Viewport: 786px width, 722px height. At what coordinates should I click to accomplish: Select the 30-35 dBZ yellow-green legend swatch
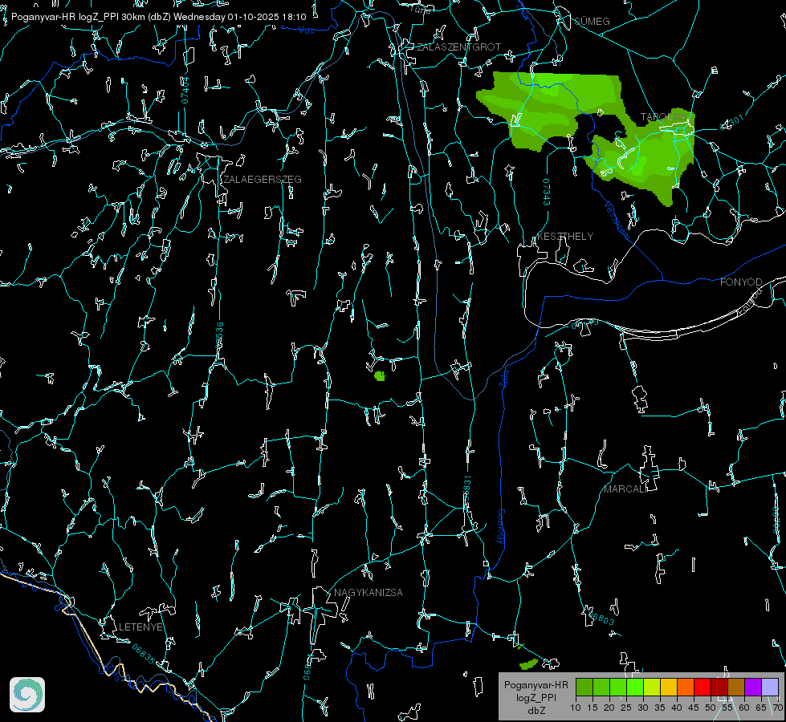[652, 687]
